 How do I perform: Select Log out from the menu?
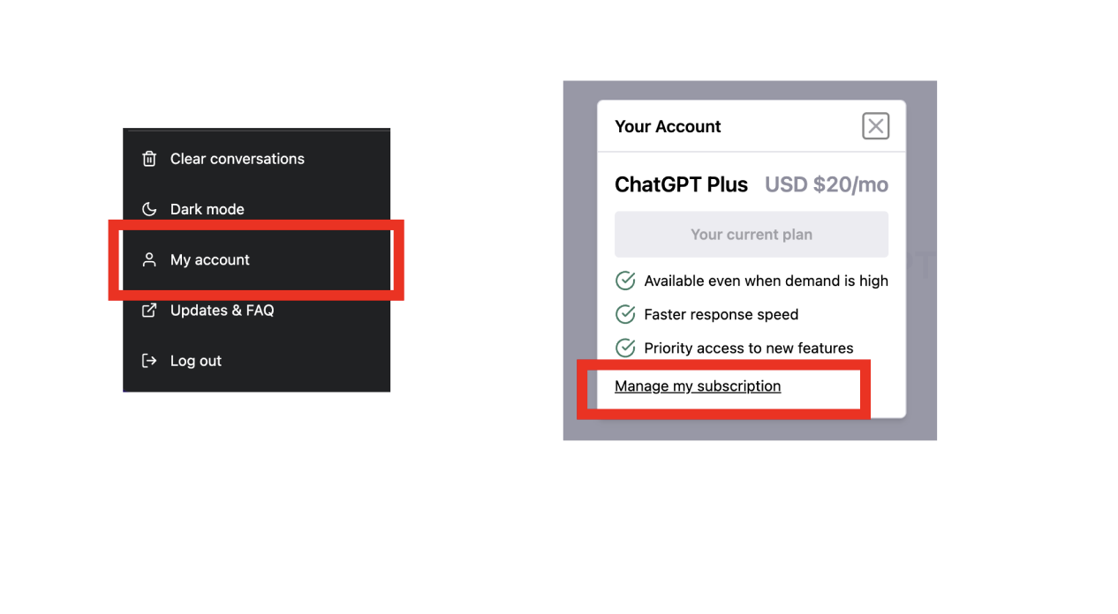(195, 360)
